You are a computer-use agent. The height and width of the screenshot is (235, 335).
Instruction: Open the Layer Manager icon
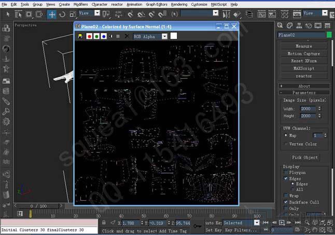pos(249,15)
